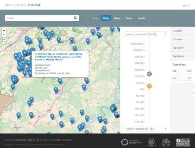This screenshot has width=195, height=148.
Task: Click the 450 BC timeline label
Action: [139, 83]
